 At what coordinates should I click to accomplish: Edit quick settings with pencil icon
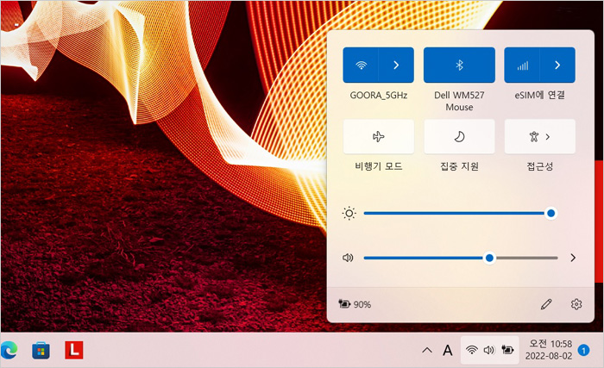coord(546,304)
